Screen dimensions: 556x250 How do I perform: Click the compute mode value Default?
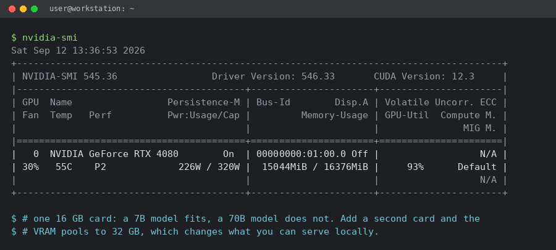(477, 167)
